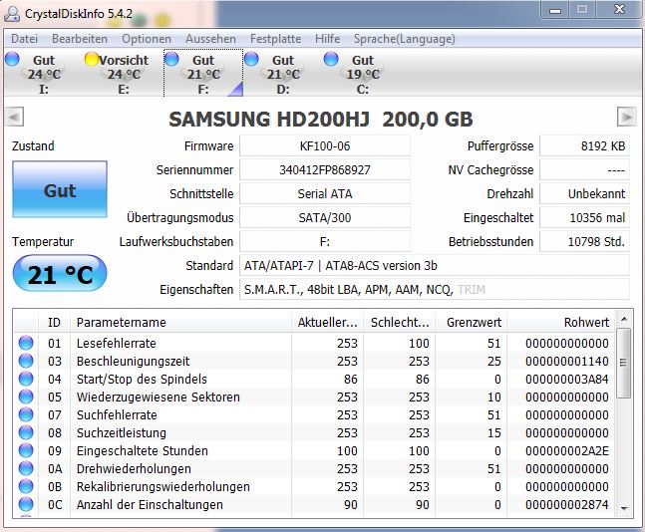Viewport: 645px width, 532px height.
Task: Click status orb of Drehwiederholungen row
Action: pos(26,468)
